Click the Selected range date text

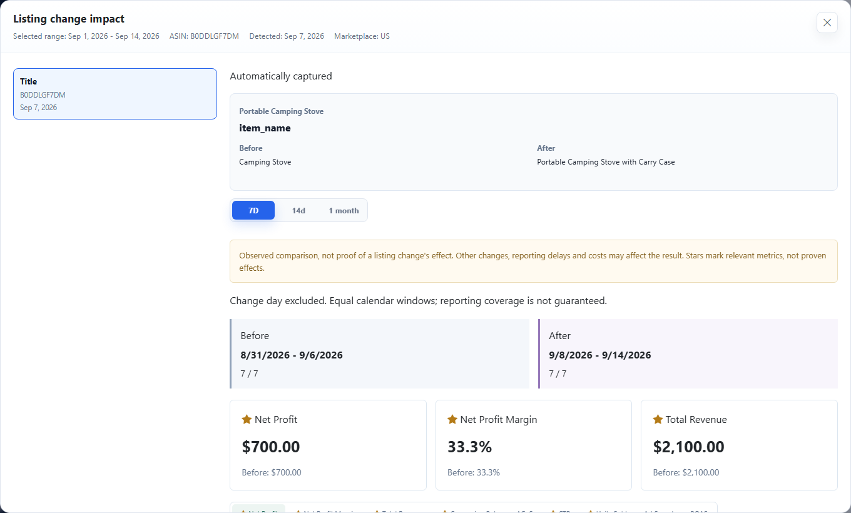coord(86,36)
